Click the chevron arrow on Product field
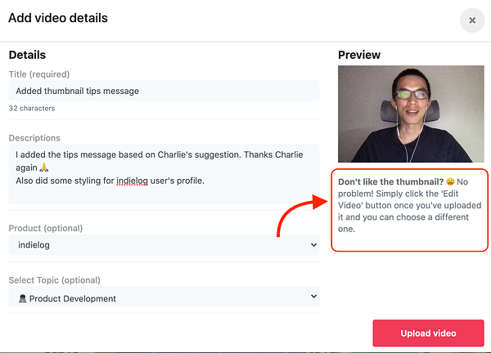 (x=313, y=245)
